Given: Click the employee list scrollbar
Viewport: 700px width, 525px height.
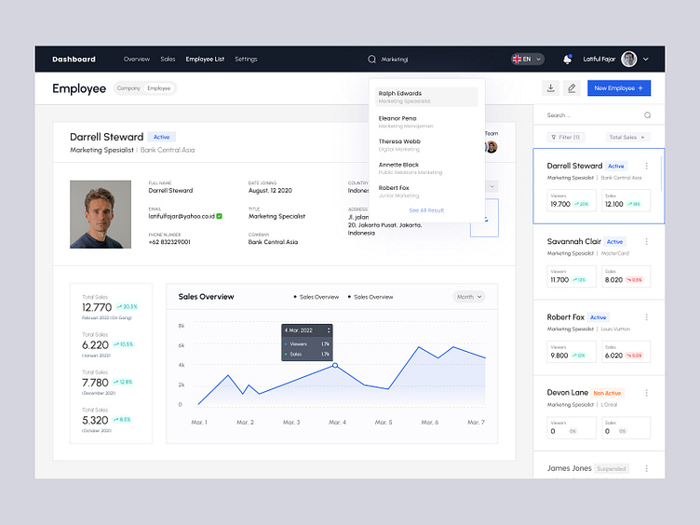Looking at the screenshot, I should 661,174.
